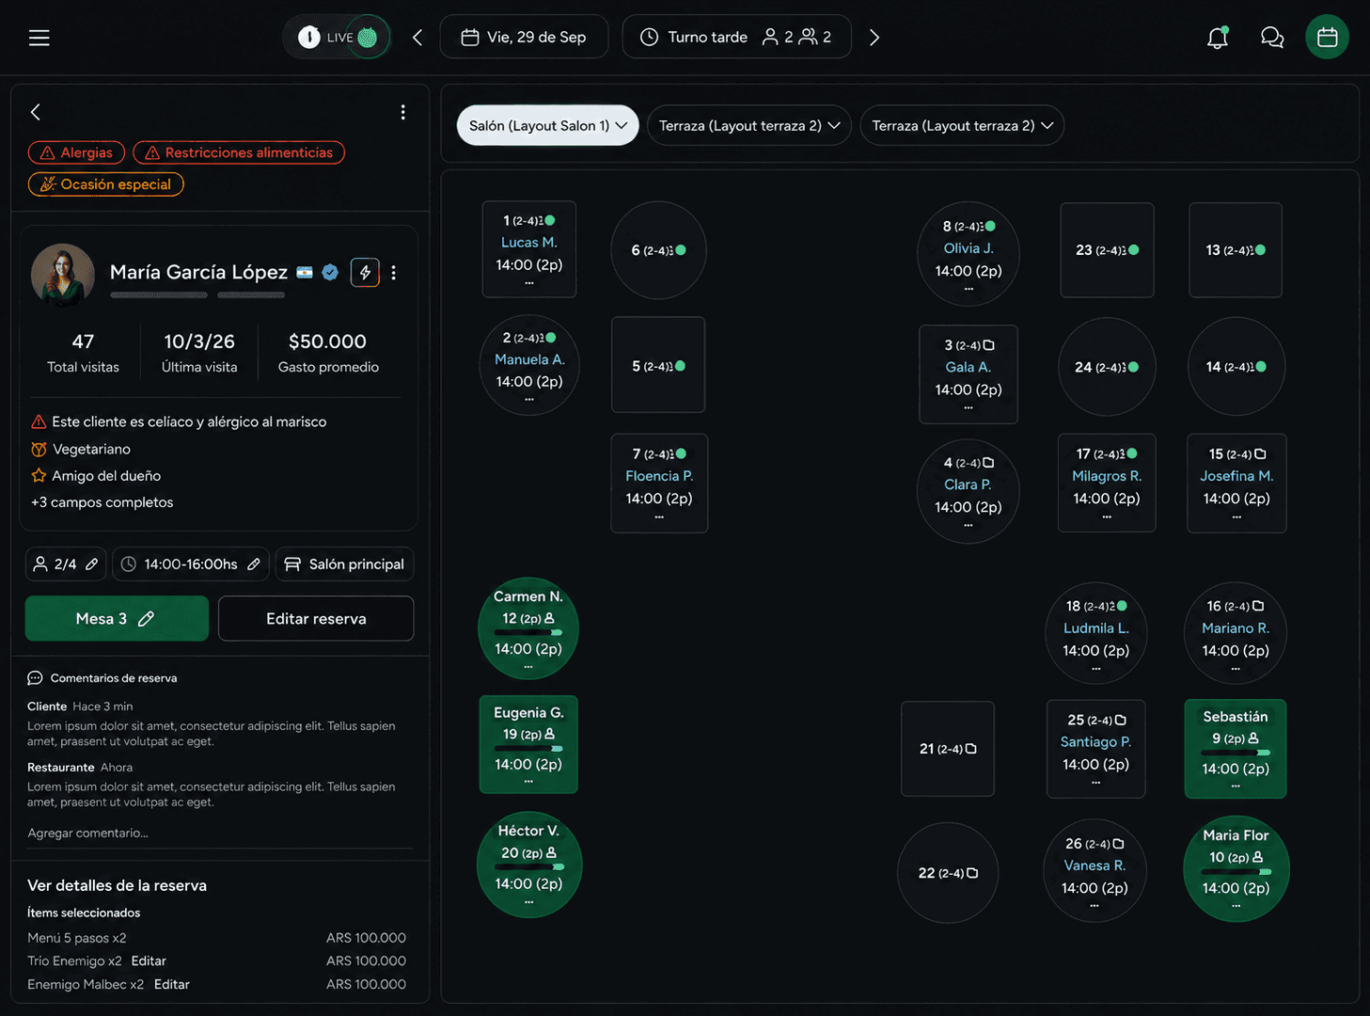Open the Vie, 29 de Sep date picker

(524, 37)
